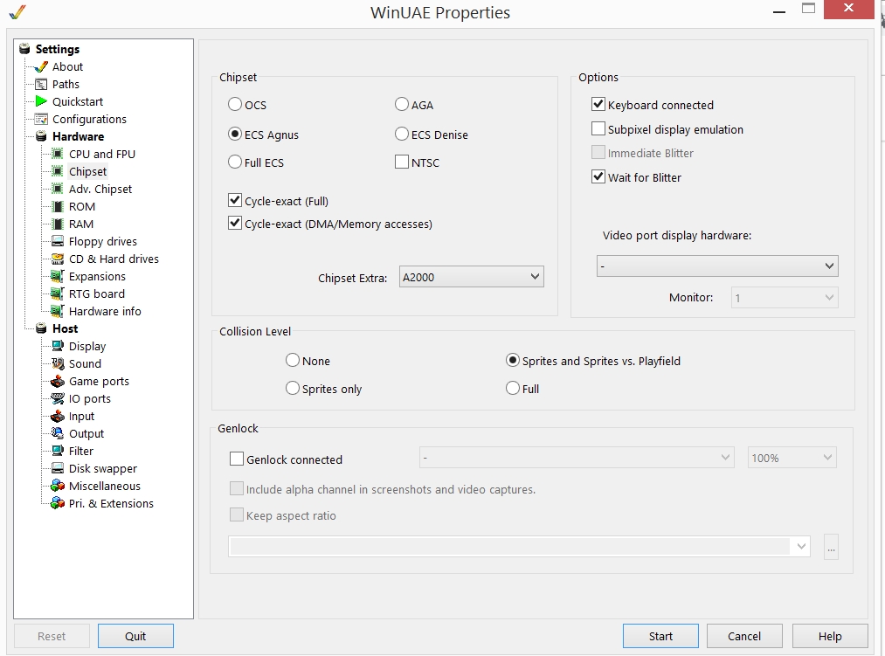
Task: Click the Disk swapper icon
Action: (57, 468)
